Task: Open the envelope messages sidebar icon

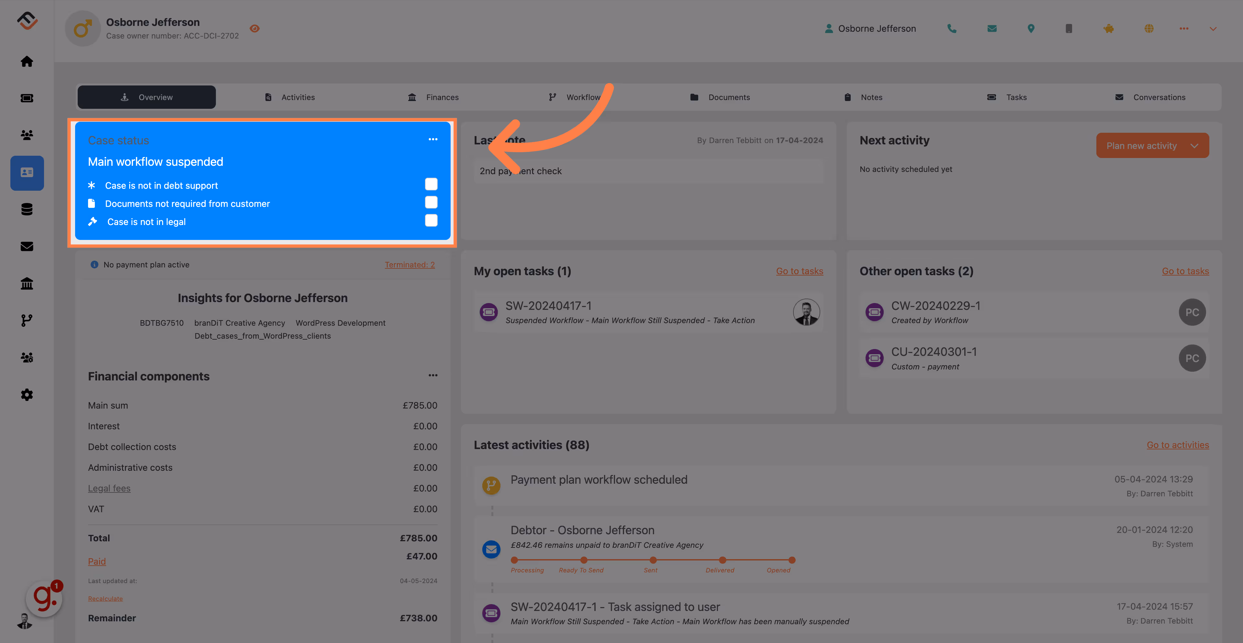Action: tap(27, 247)
